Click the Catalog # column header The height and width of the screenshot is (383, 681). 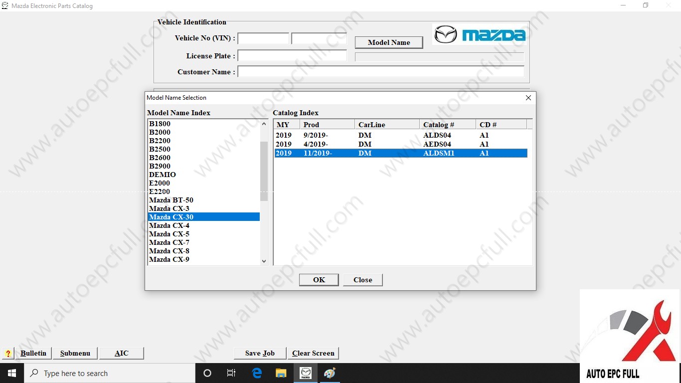point(448,125)
